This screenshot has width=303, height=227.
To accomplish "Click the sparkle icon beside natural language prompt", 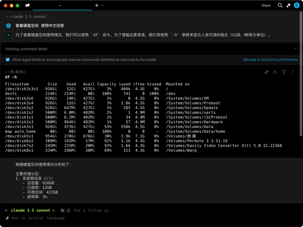I will (x=7, y=218).
